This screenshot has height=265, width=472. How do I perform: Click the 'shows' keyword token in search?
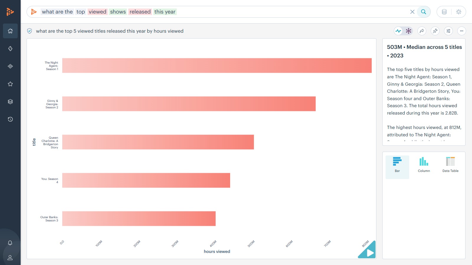[x=118, y=12]
